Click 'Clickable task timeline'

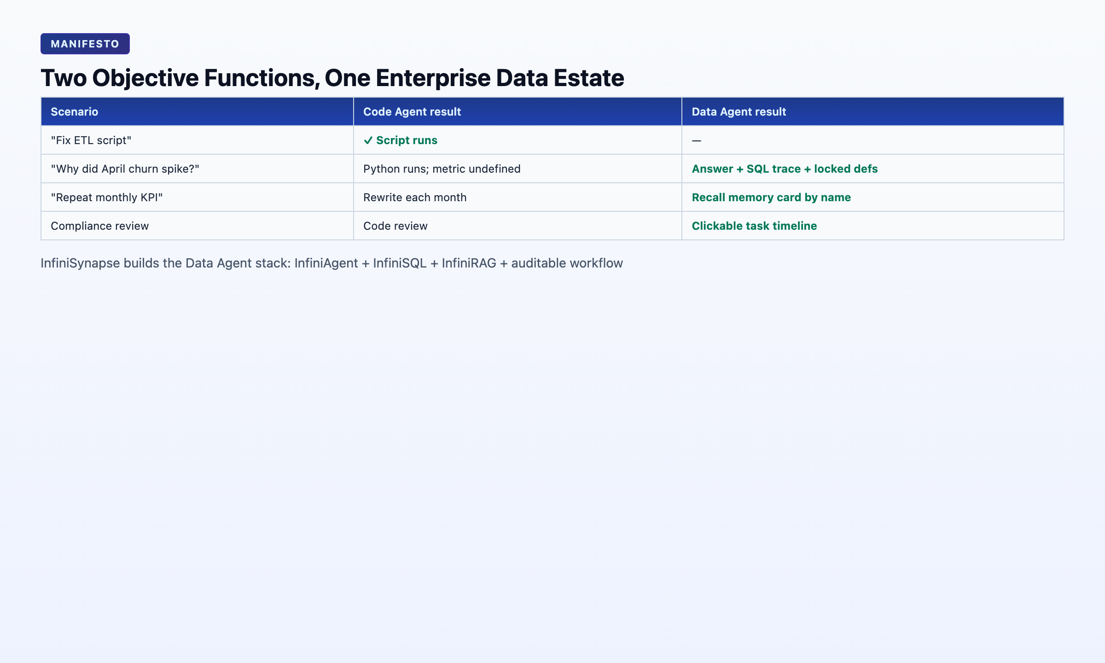(754, 226)
